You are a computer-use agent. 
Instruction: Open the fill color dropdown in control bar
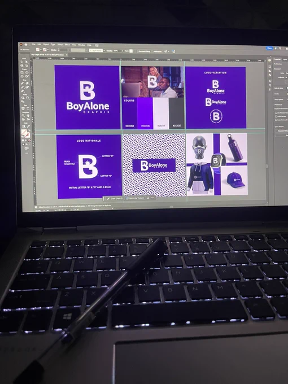41,50
